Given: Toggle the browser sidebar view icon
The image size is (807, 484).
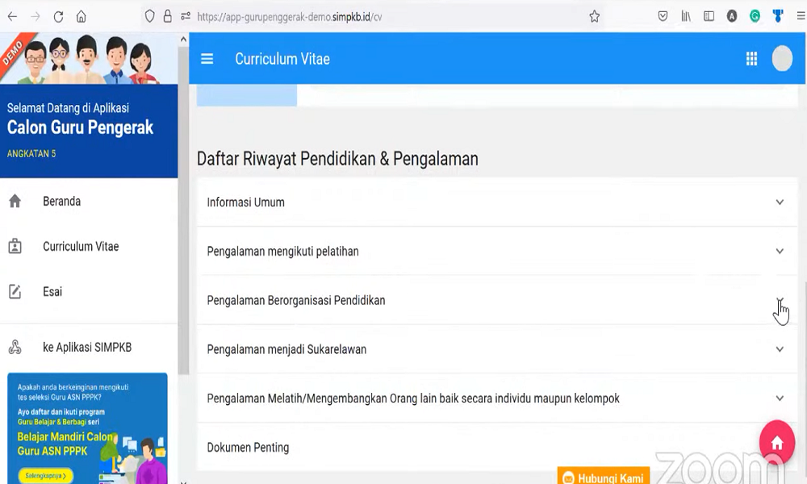Looking at the screenshot, I should click(709, 16).
